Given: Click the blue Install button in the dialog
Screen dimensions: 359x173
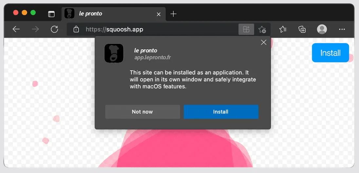Looking at the screenshot, I should (221, 112).
